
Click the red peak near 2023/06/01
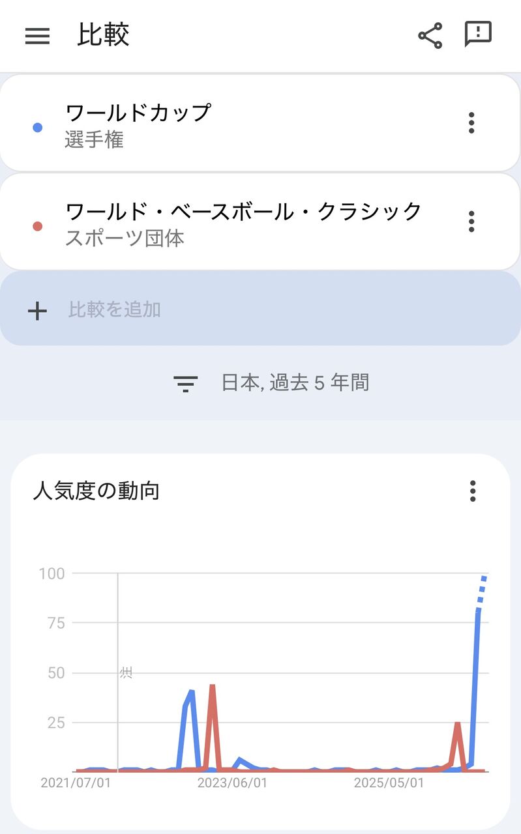click(x=212, y=687)
